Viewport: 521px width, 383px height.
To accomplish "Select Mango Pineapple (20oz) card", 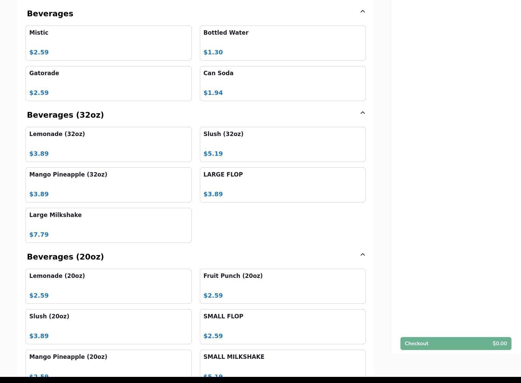I will pyautogui.click(x=109, y=363).
